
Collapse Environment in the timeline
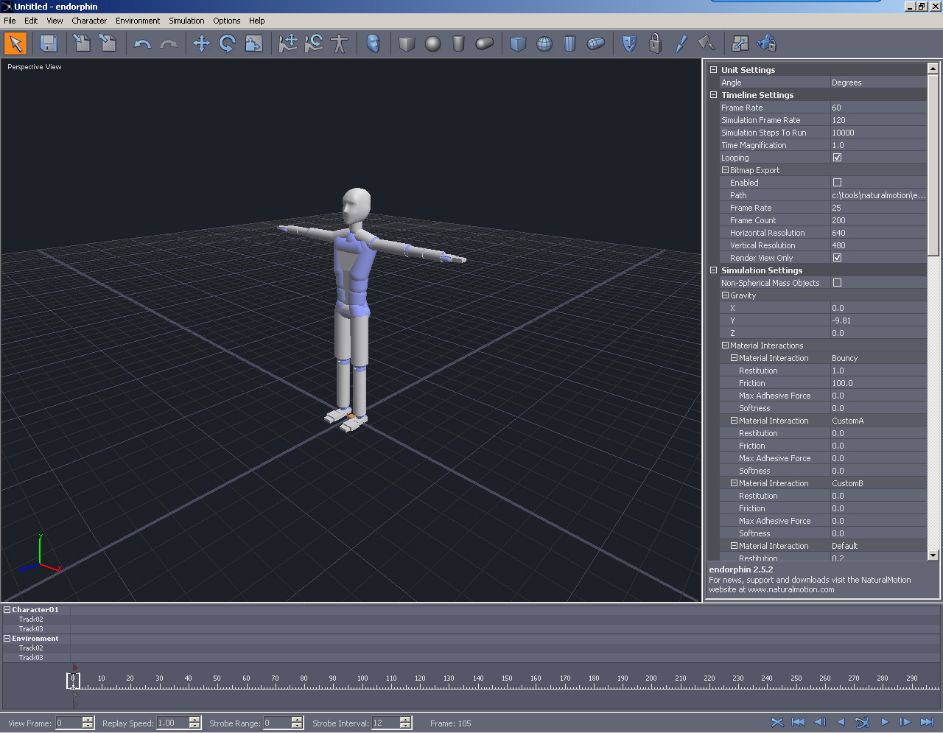tap(7, 639)
